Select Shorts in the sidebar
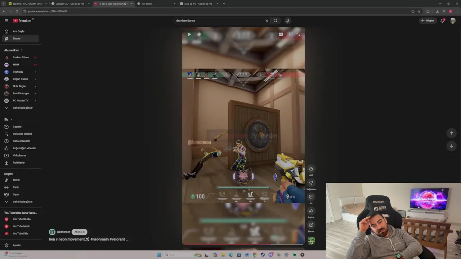The height and width of the screenshot is (259, 461). pos(21,38)
